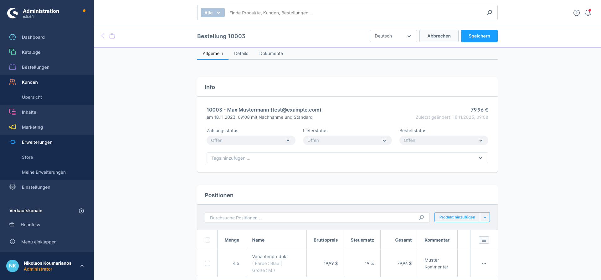Click the 4 x quantity cell
Screen dimensions: 601x280
(232, 263)
